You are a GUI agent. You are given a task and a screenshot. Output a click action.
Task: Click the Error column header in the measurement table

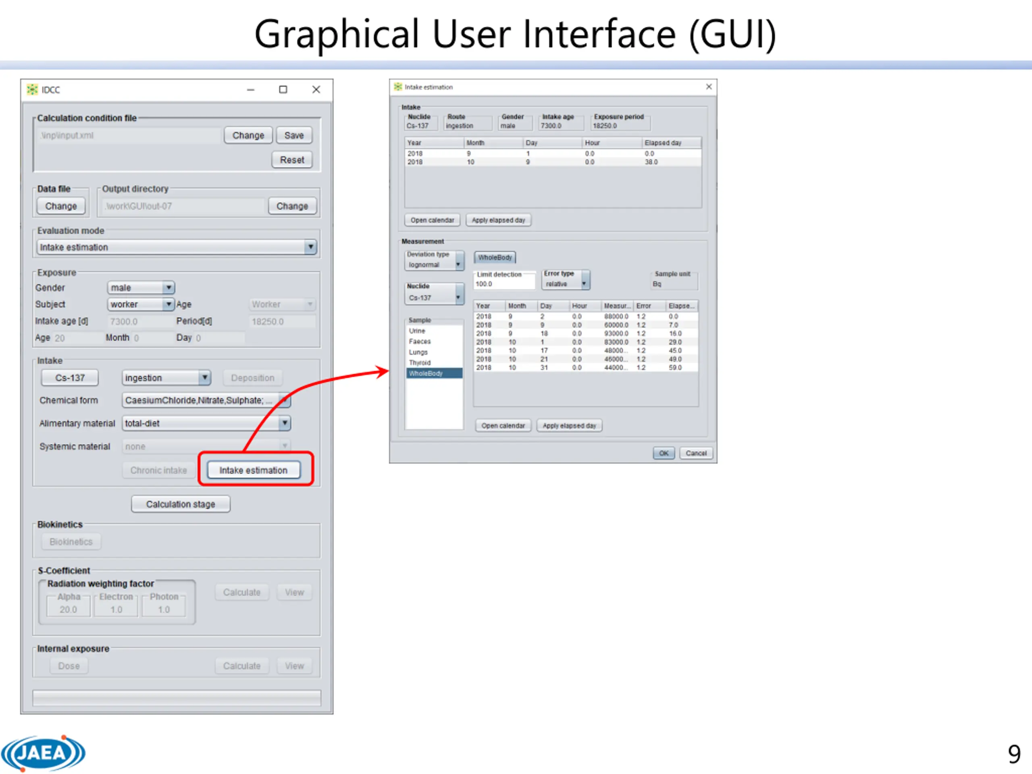649,306
